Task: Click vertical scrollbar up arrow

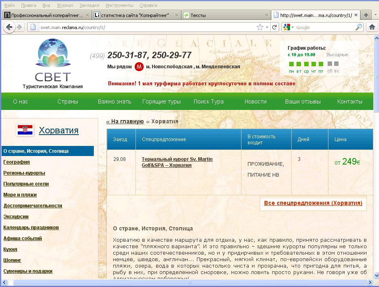Action: tap(376, 38)
